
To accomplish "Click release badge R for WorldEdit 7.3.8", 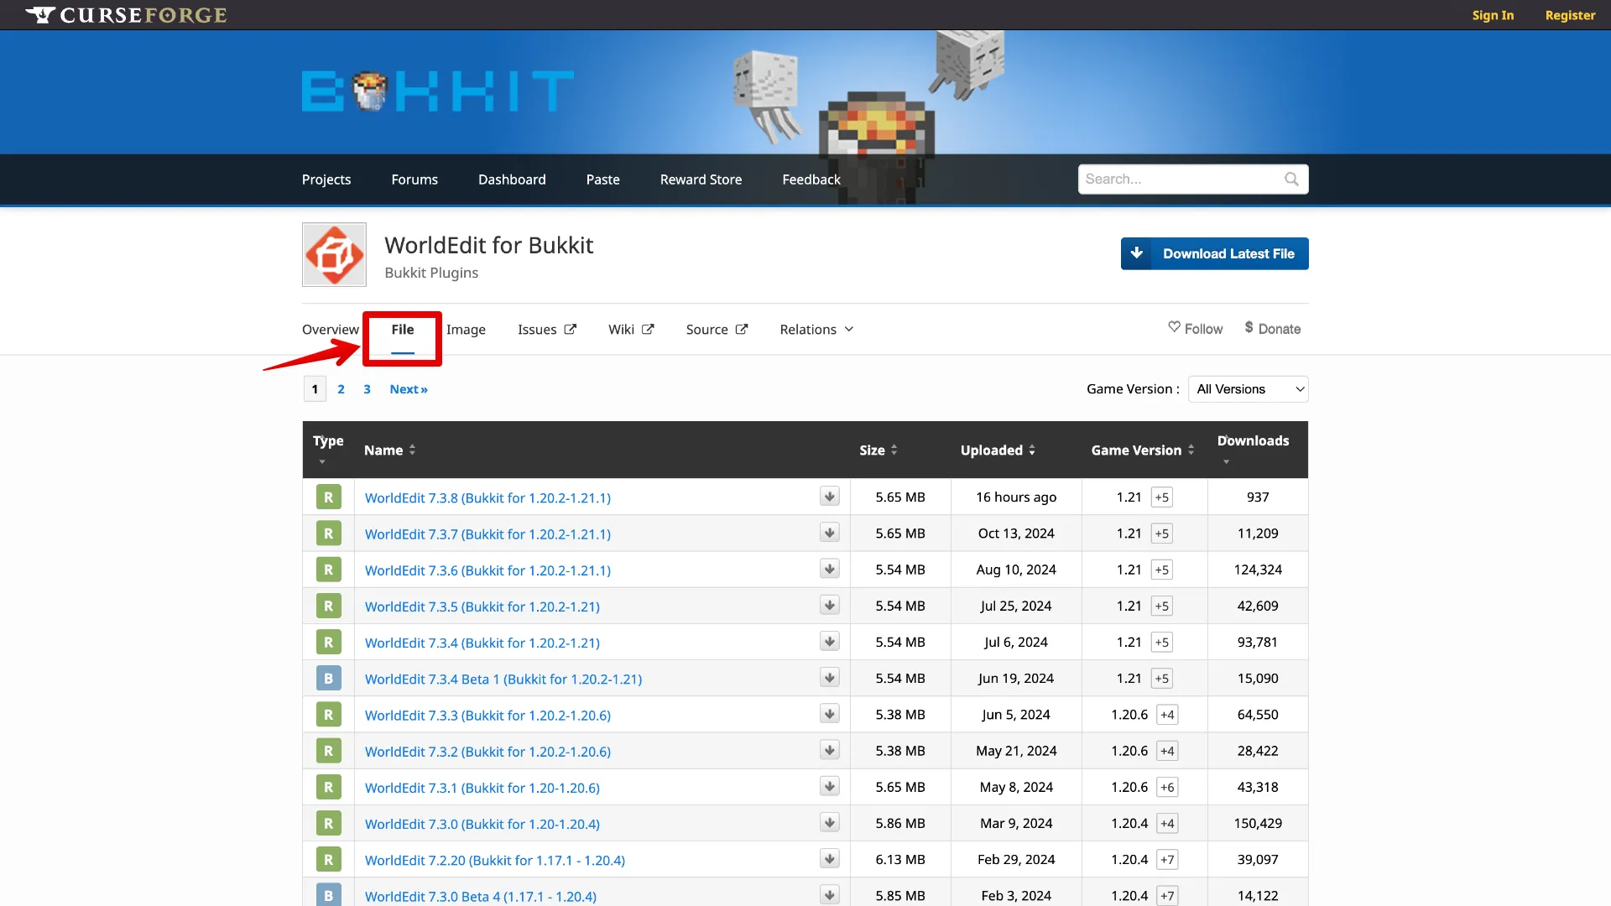I will [328, 497].
